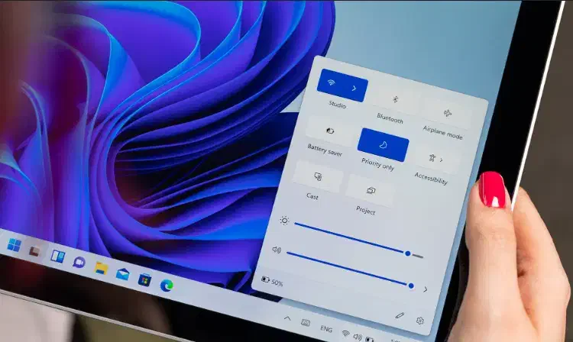This screenshot has height=342, width=573.
Task: Switch off the Priority only focus tile
Action: point(383,145)
